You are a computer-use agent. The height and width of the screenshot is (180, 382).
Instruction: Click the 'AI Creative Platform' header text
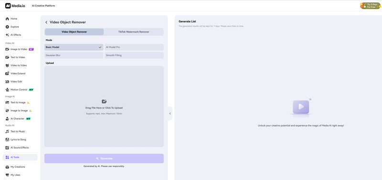coord(43,6)
